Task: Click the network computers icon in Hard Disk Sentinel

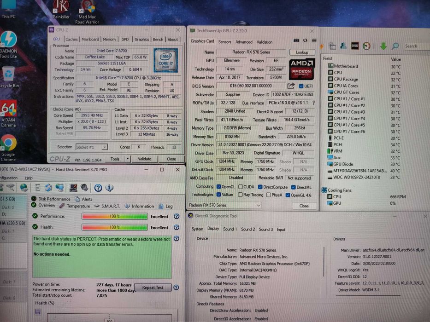Action: [x=59, y=188]
